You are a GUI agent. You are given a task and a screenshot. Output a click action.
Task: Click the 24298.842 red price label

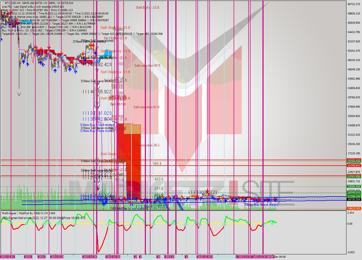[x=354, y=165]
